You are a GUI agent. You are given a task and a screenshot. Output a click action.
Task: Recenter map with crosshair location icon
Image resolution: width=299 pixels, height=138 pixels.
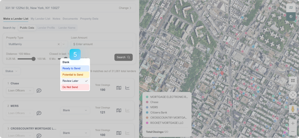(293, 95)
